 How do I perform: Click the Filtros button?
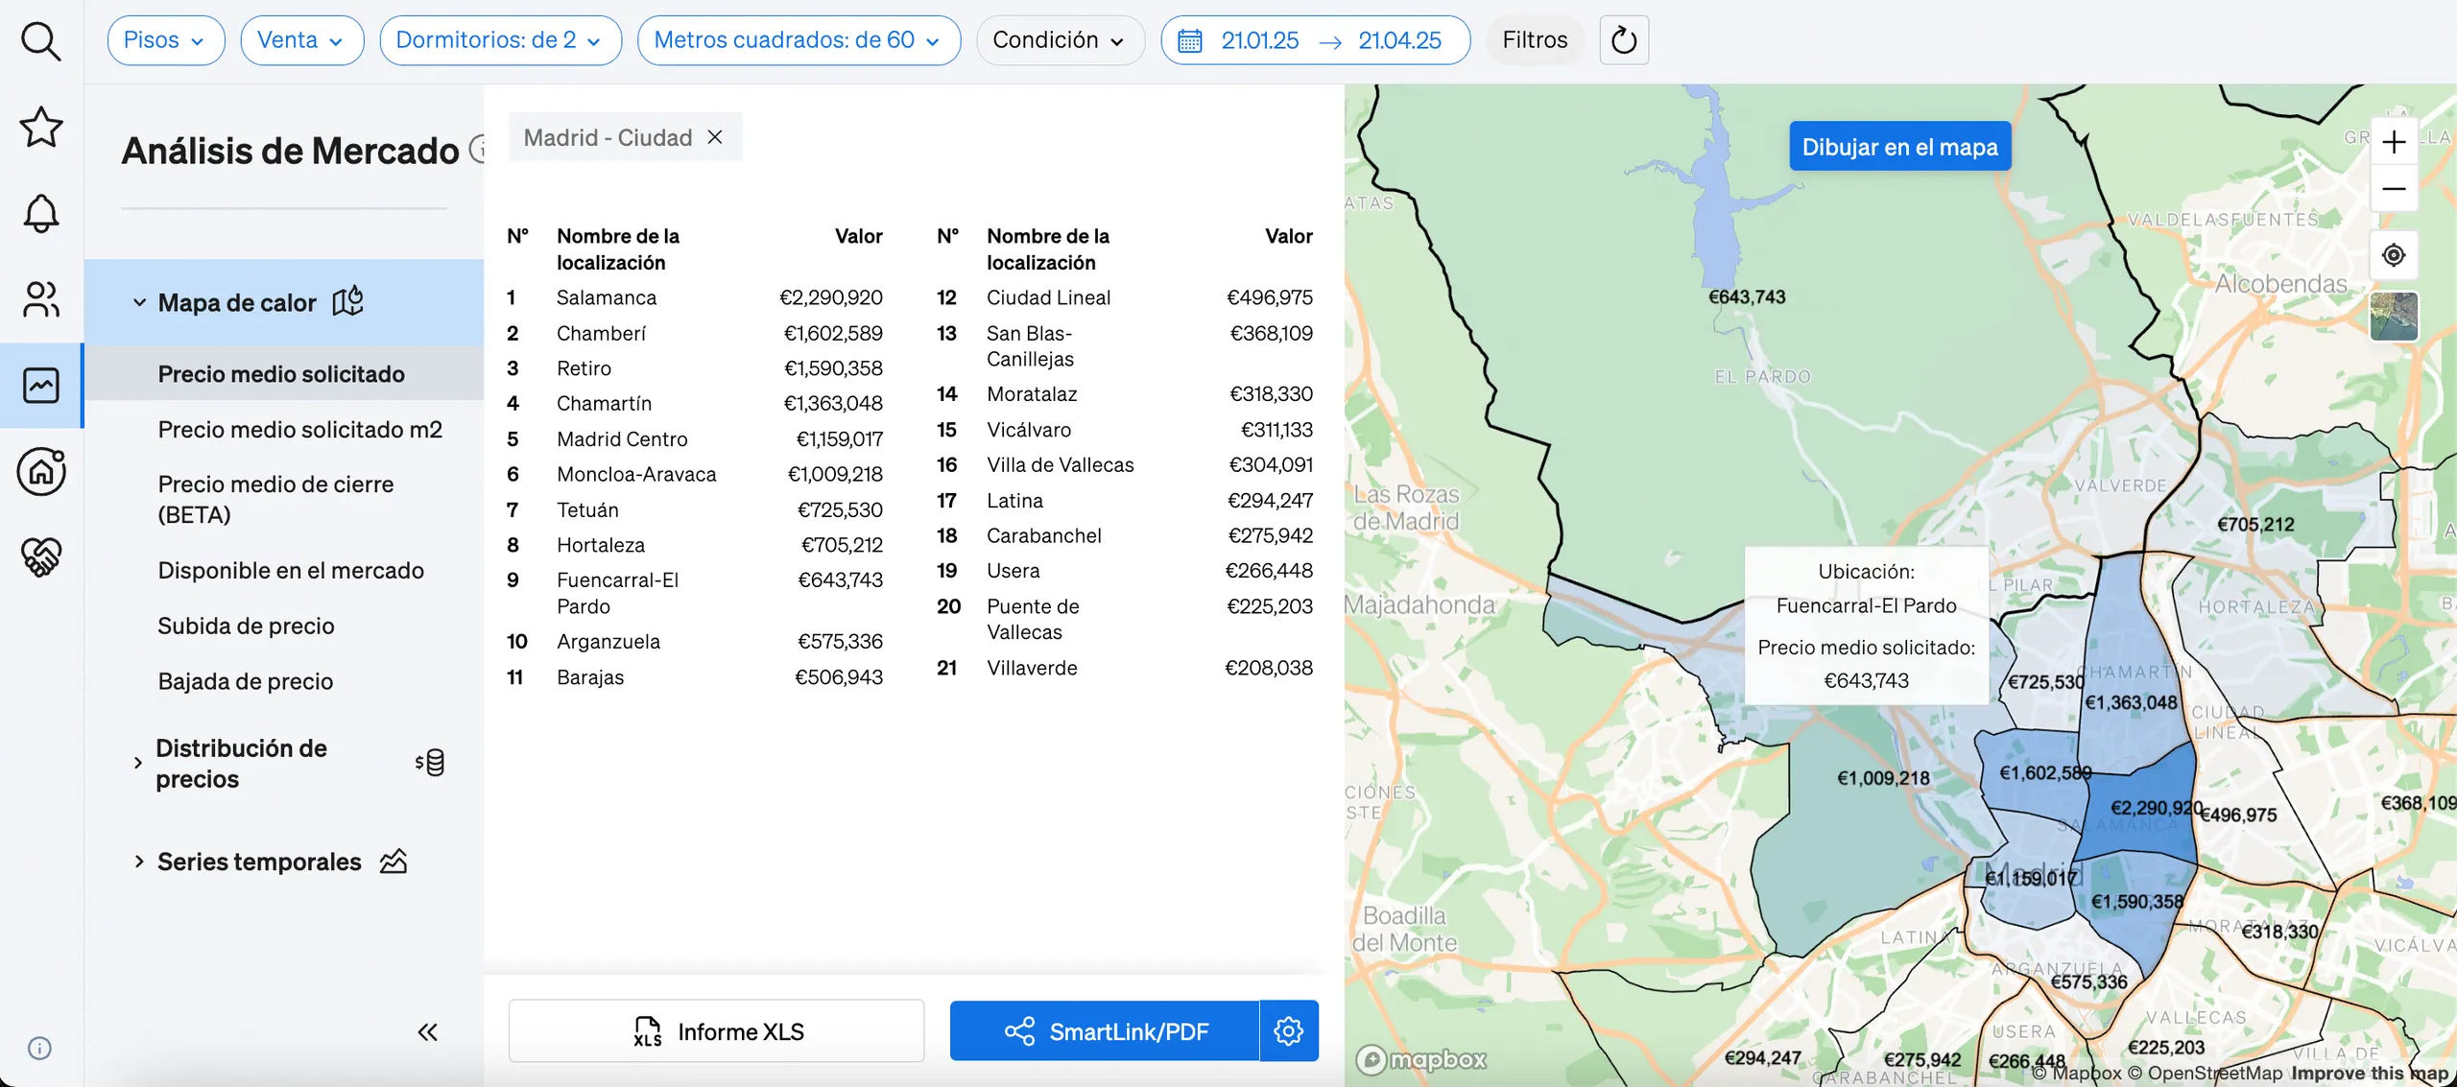[1535, 40]
